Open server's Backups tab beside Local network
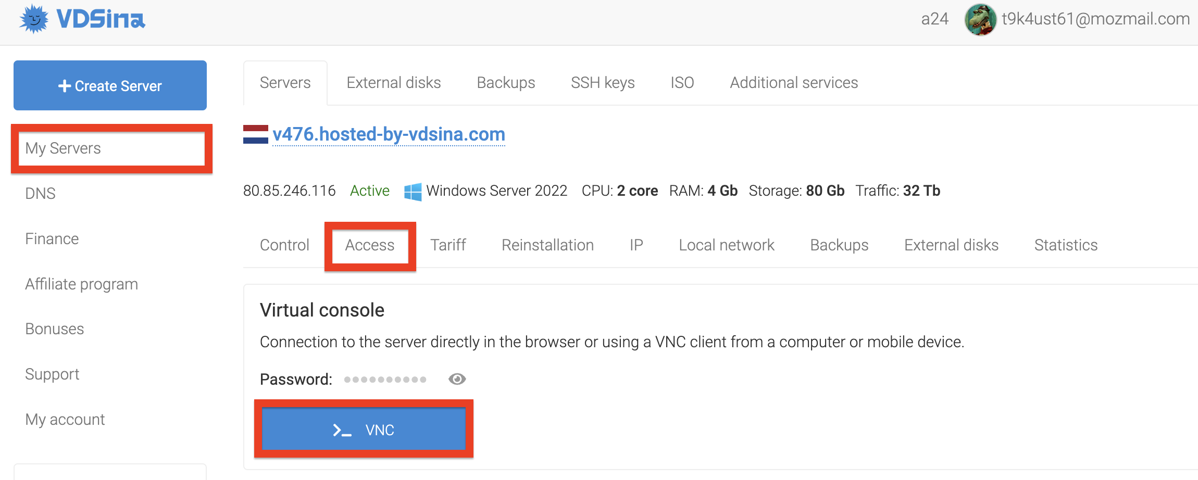Screen dimensions: 1198x480 (839, 245)
